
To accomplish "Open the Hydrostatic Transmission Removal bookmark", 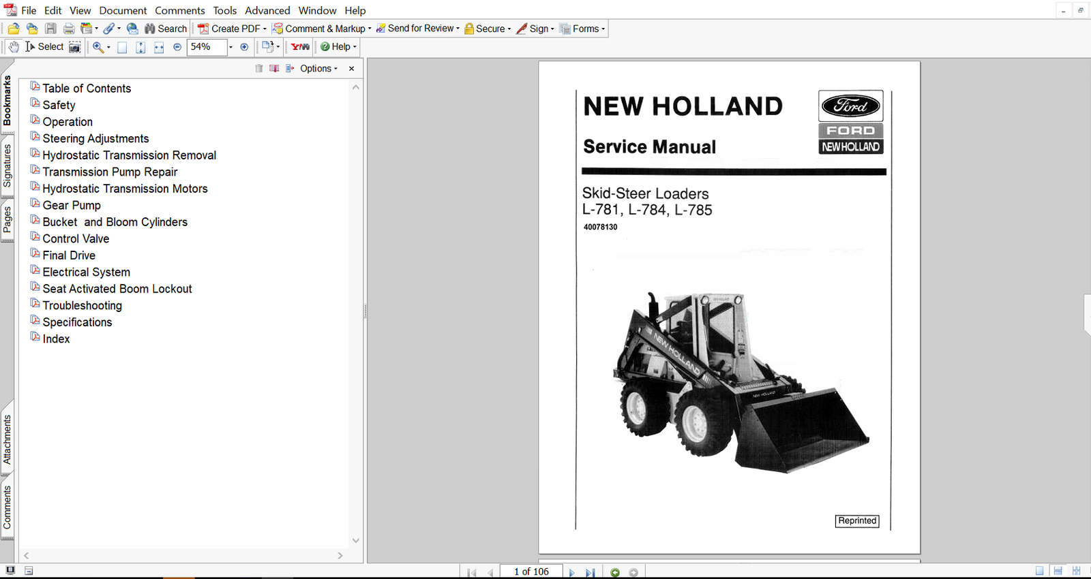I will point(129,155).
